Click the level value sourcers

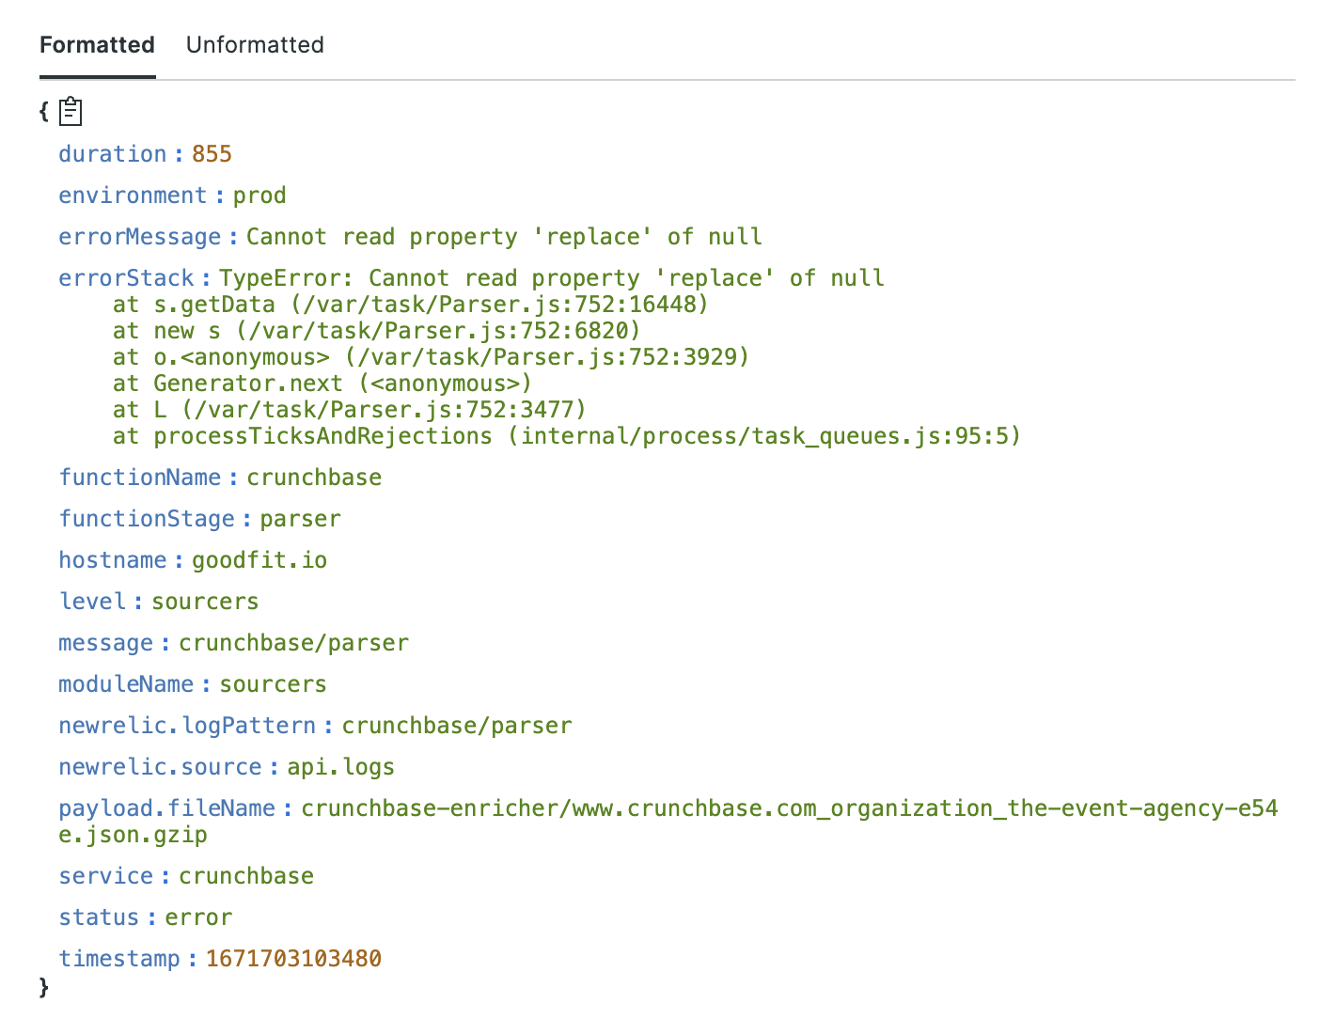click(x=205, y=602)
